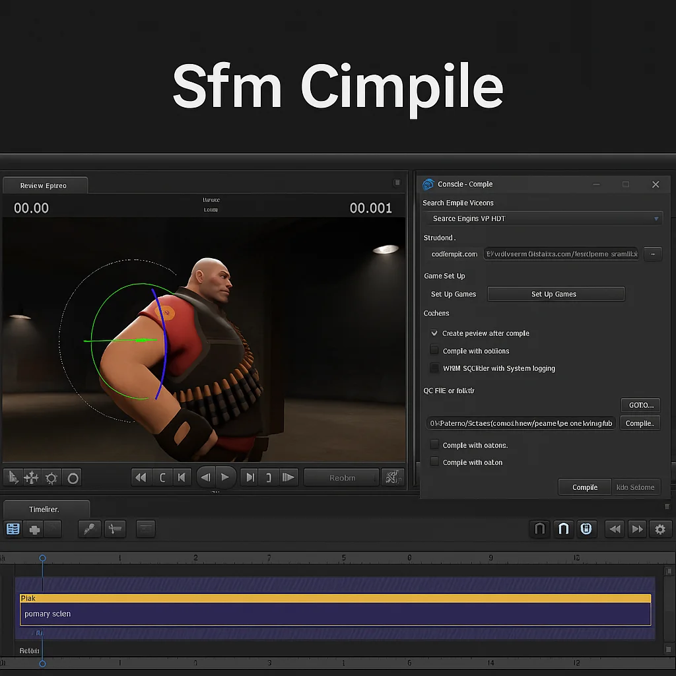Open timeline settings gear
This screenshot has height=676, width=676.
660,529
